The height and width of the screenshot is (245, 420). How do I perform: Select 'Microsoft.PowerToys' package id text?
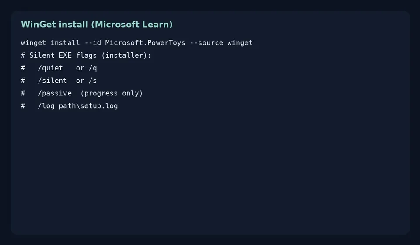pos(145,43)
